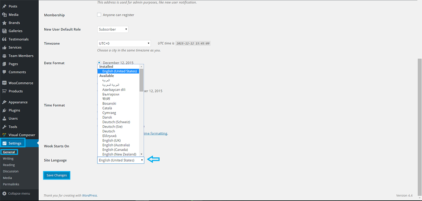The image size is (422, 201).
Task: Click the UTC time value 2015-12-12 15:45:09
Action: (193, 43)
